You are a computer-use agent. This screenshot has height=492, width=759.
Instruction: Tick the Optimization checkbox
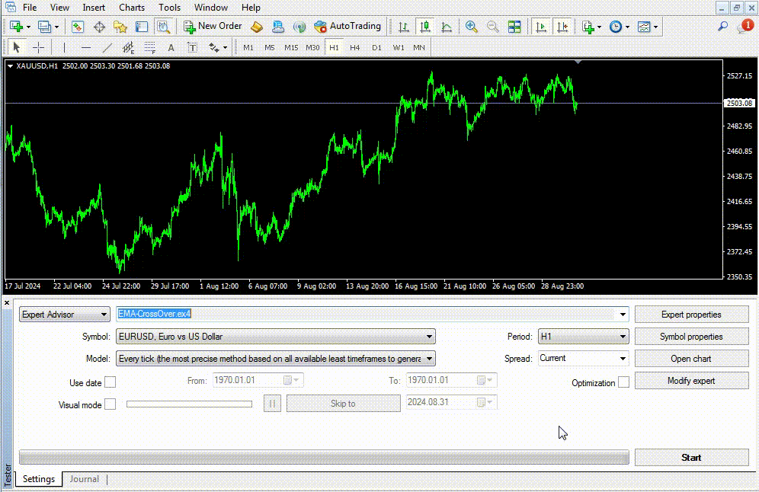pyautogui.click(x=623, y=382)
